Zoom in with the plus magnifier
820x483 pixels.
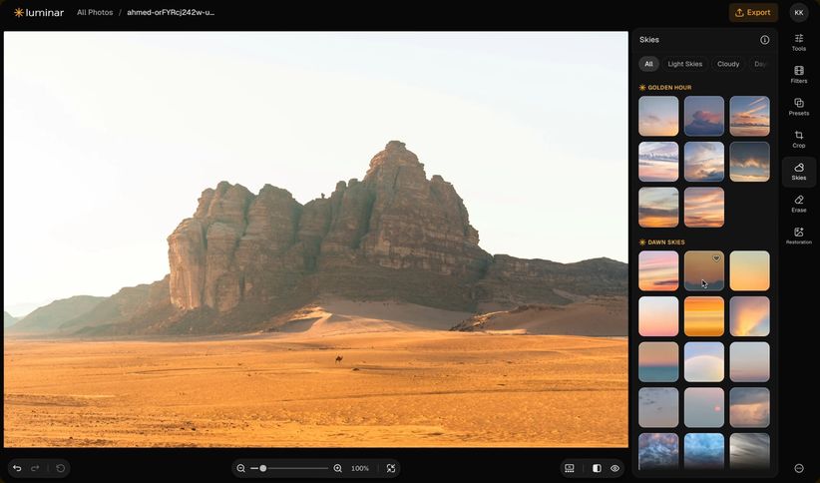338,468
